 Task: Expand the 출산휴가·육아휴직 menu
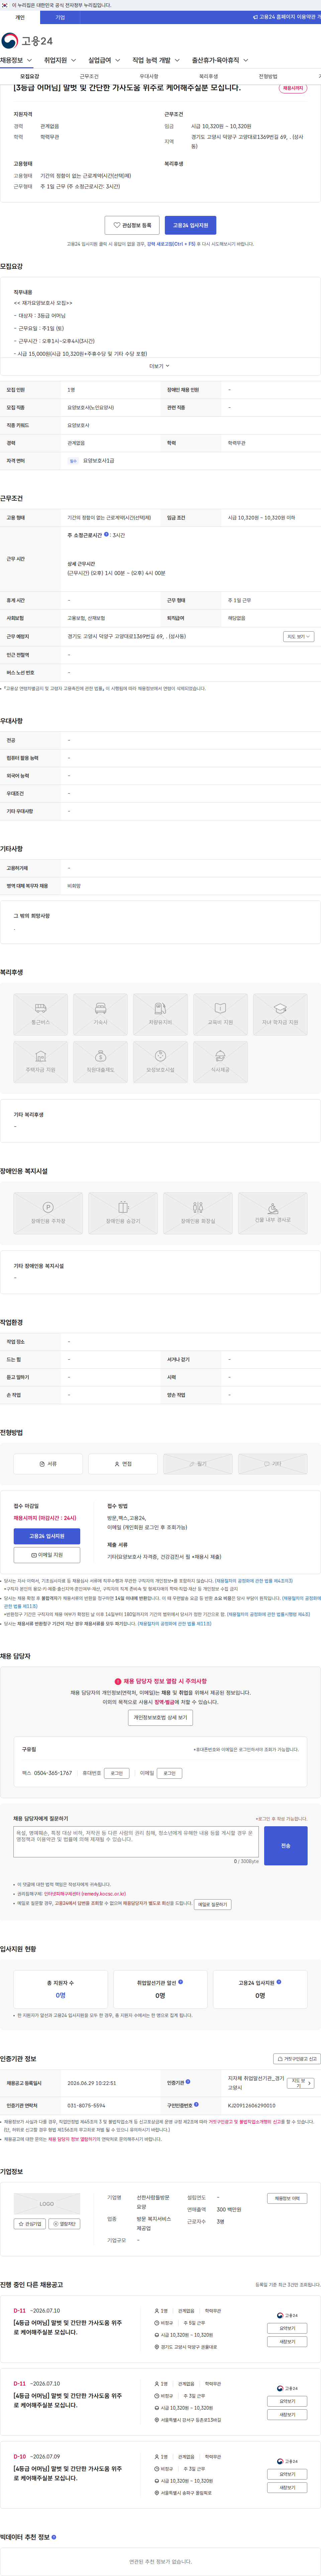click(x=220, y=60)
